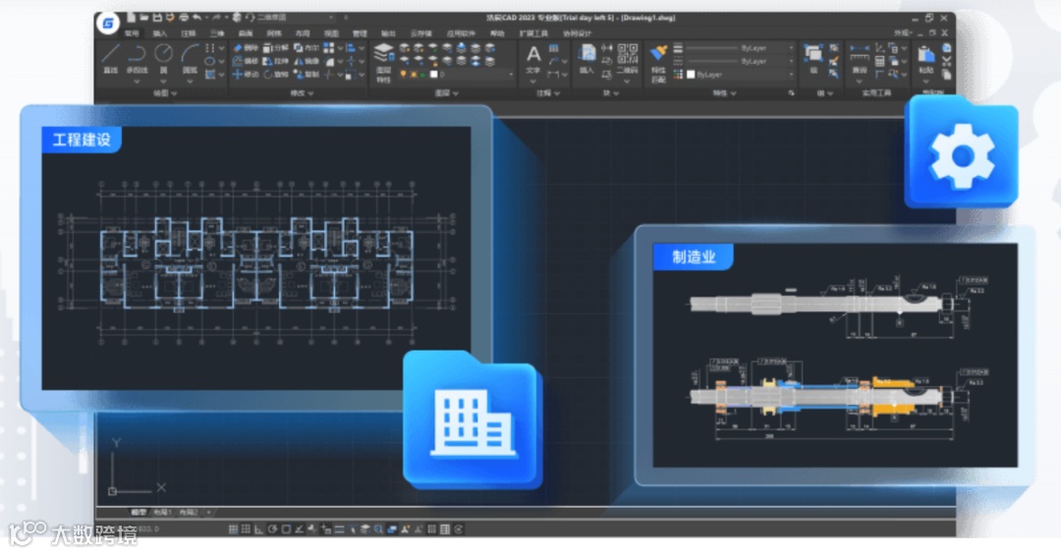Click the Ellipse tool icon
This screenshot has width=1061, height=554.
coord(210,61)
